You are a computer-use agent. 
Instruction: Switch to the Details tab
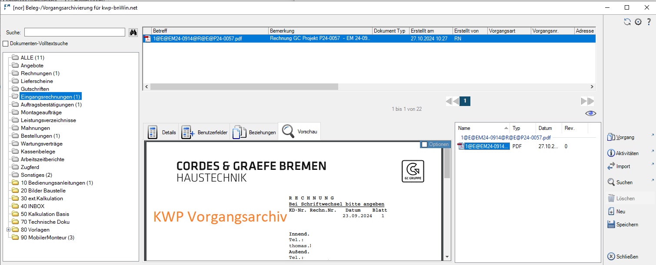161,132
